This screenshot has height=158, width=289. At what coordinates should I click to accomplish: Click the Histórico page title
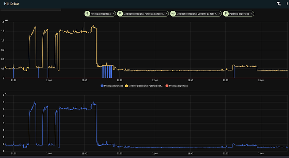(11, 4)
